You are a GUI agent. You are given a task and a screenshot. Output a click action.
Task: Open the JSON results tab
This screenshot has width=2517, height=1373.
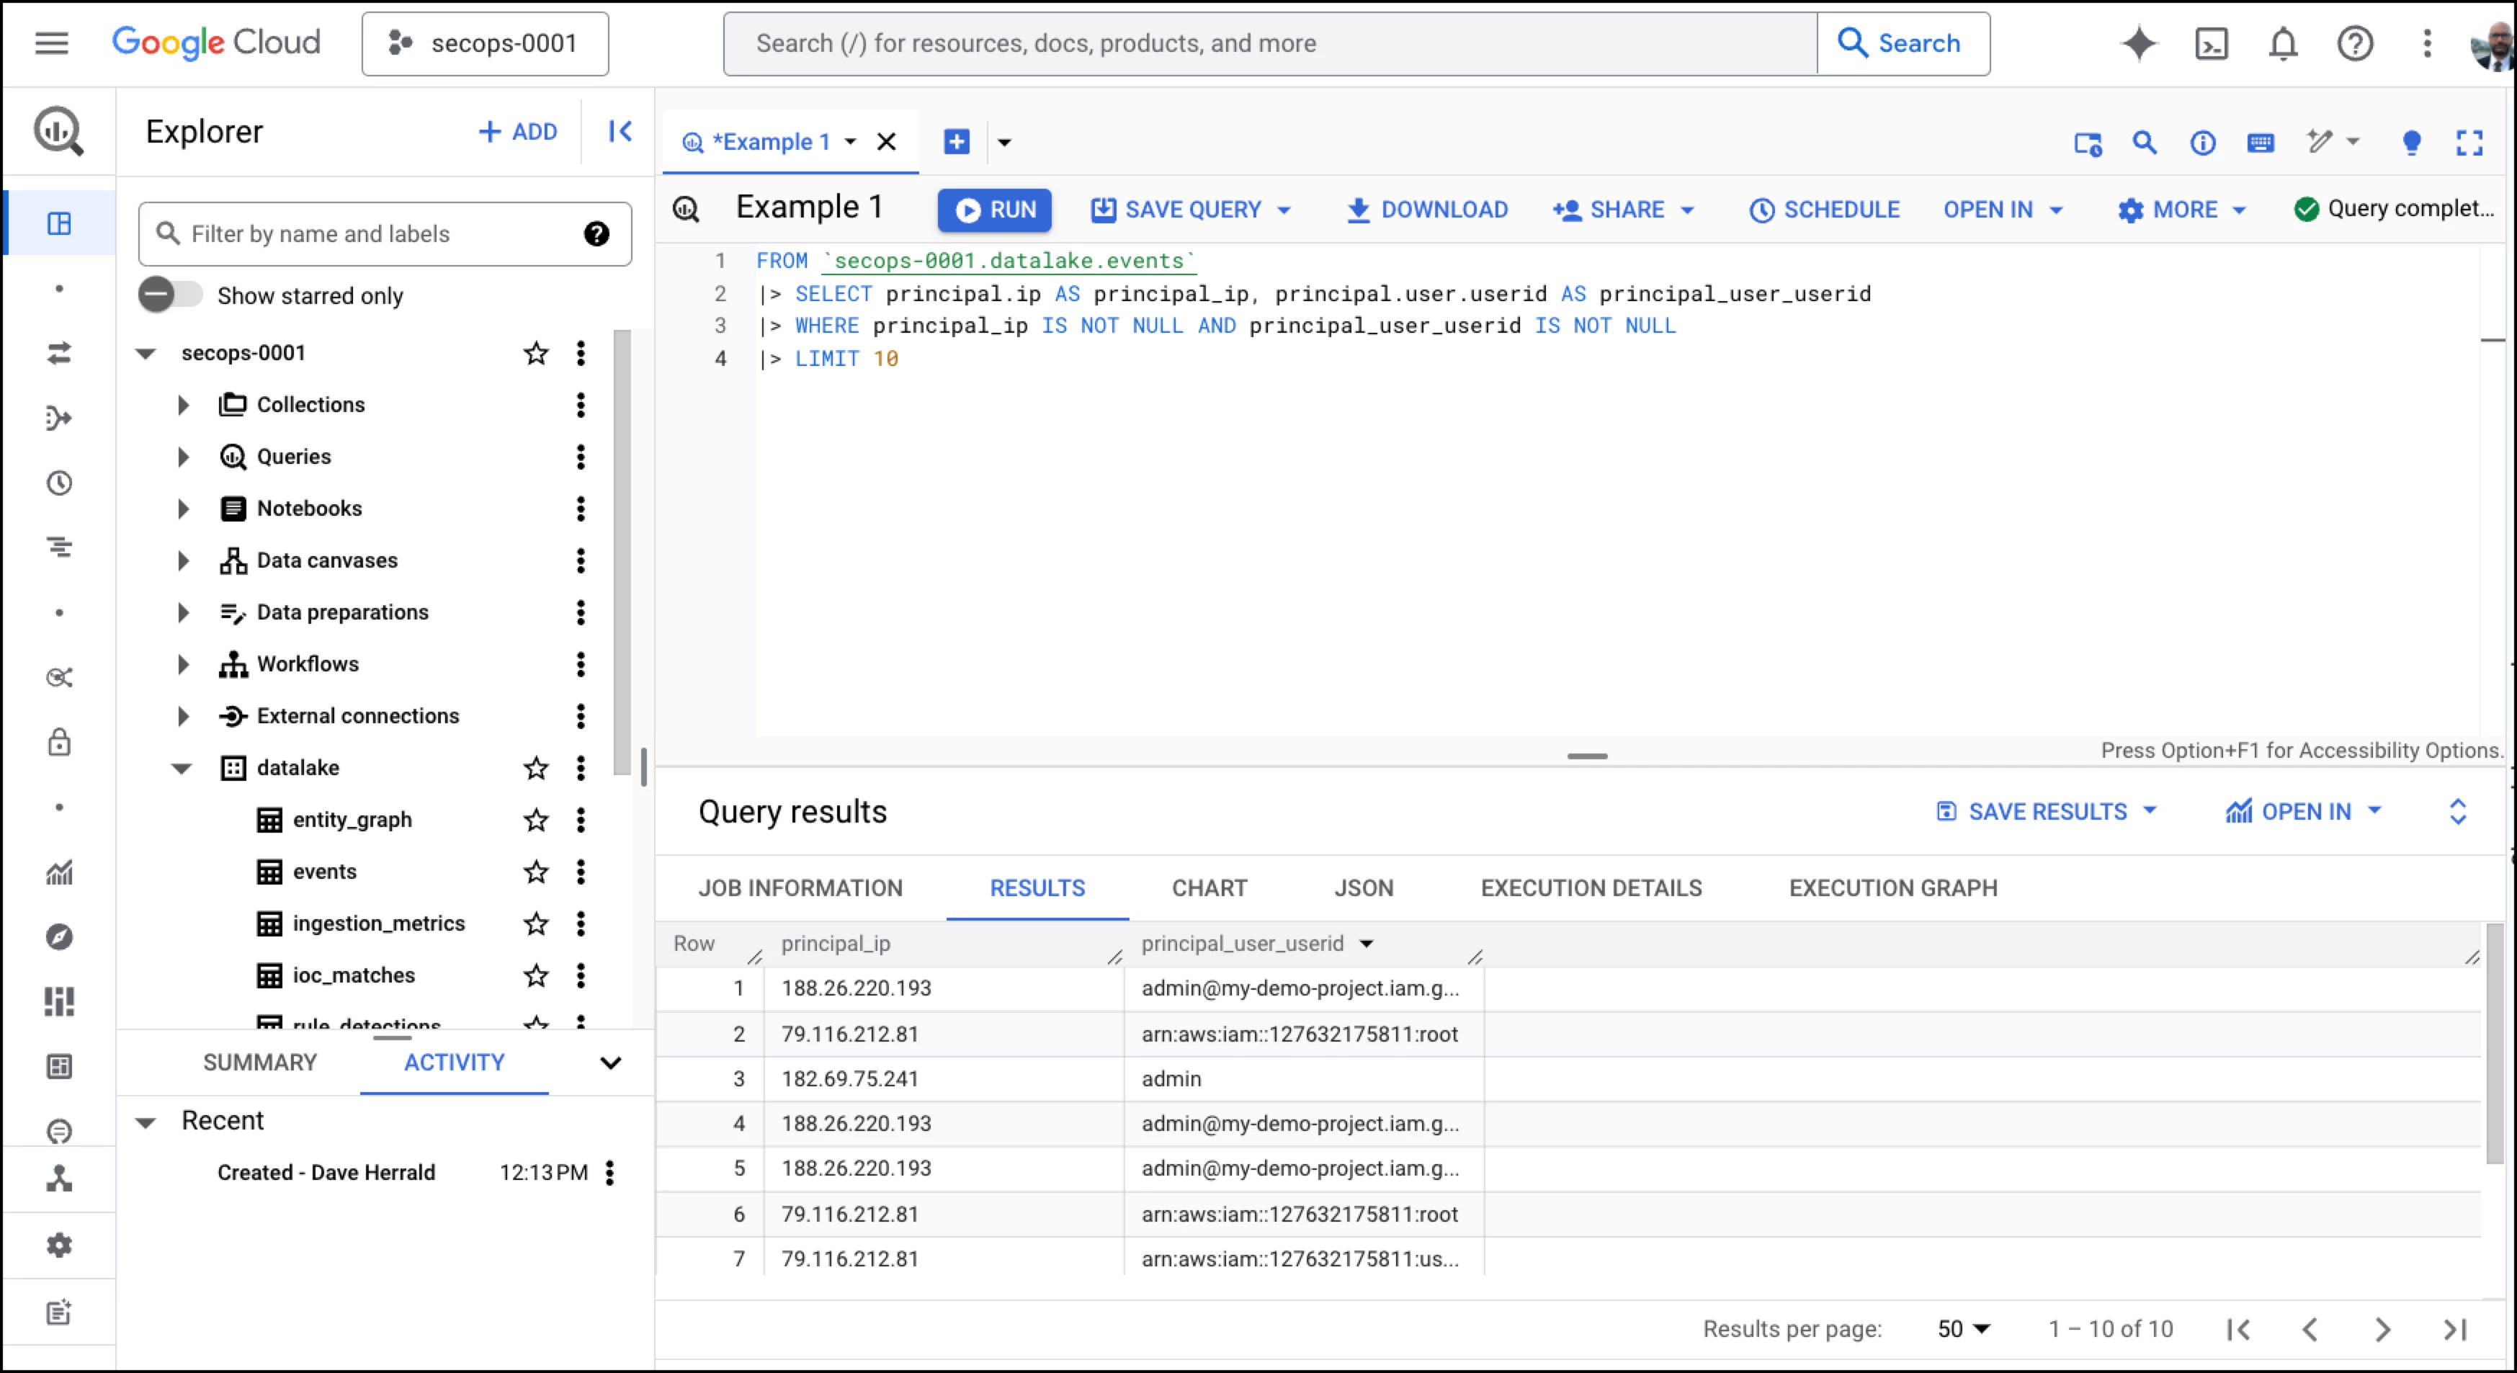tap(1363, 888)
